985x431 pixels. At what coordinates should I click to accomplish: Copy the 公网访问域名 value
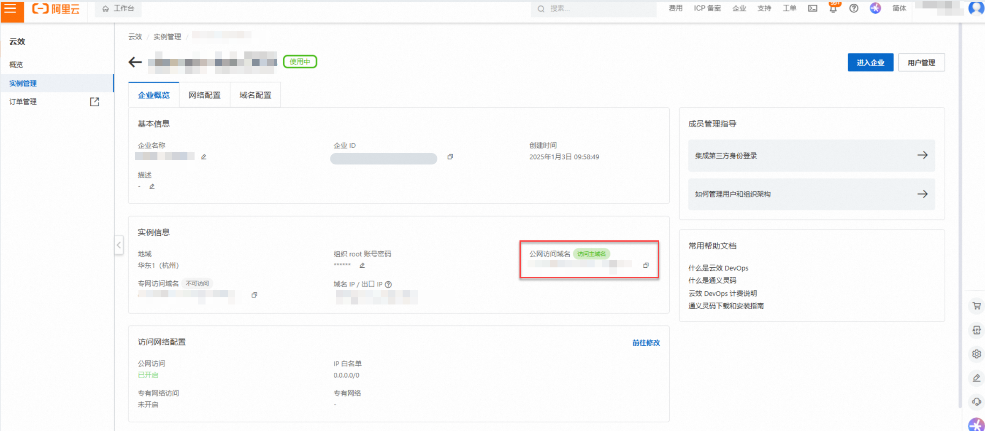click(646, 265)
